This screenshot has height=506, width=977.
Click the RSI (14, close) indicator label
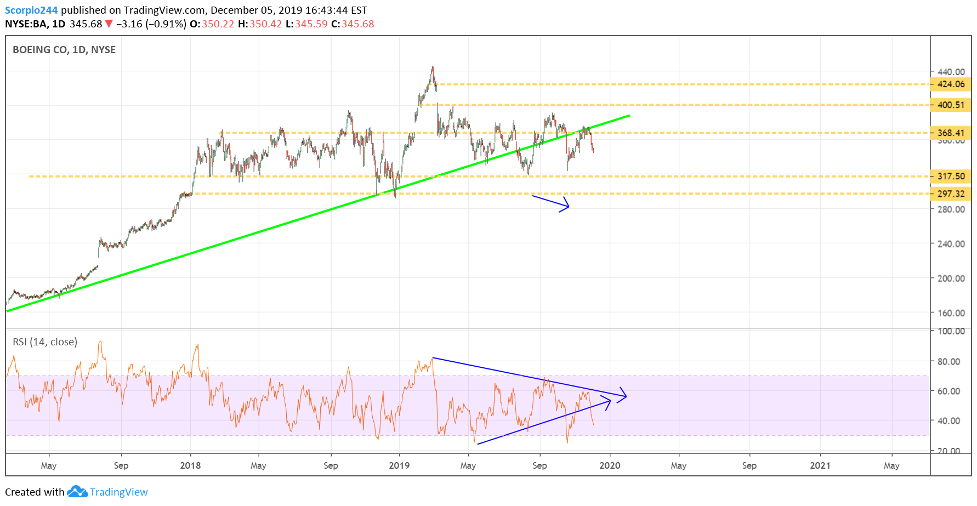point(45,342)
